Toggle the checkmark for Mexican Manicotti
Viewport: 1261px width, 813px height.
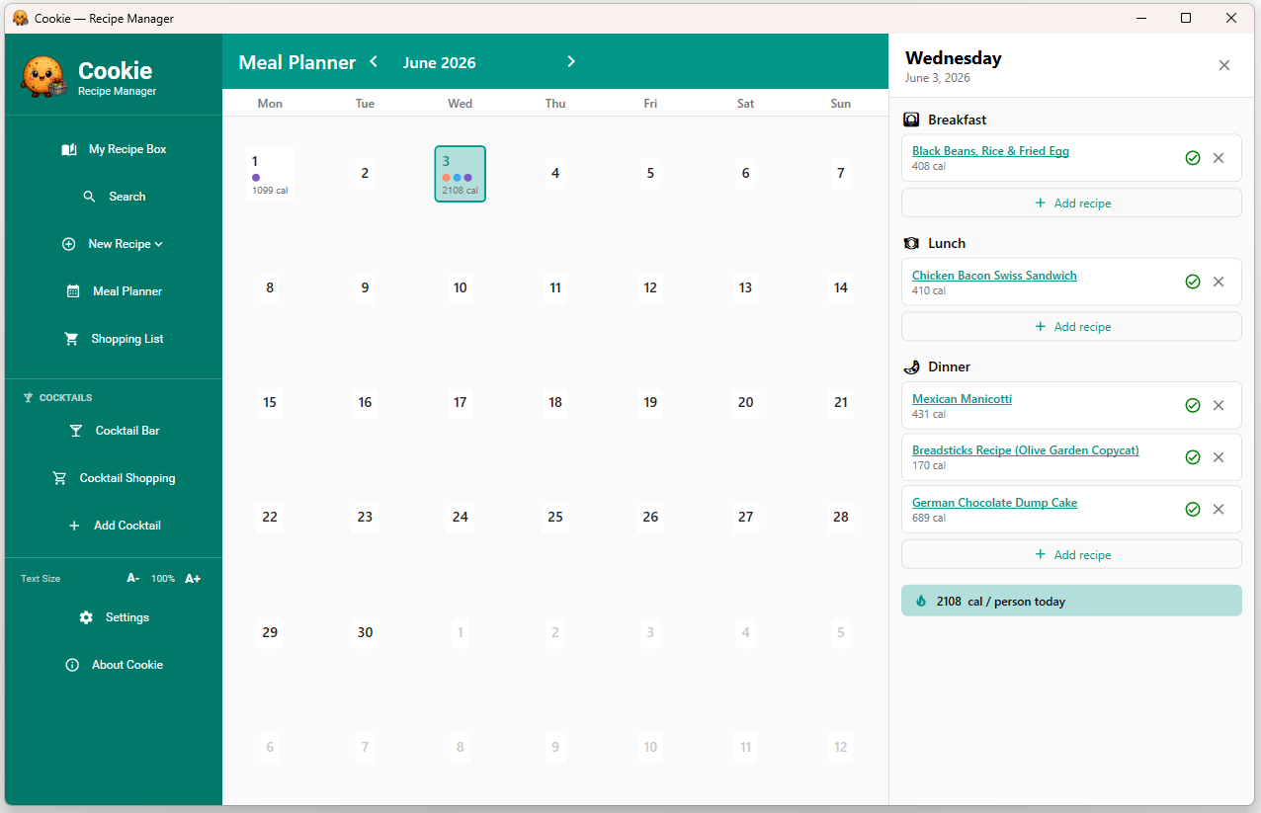click(1193, 405)
